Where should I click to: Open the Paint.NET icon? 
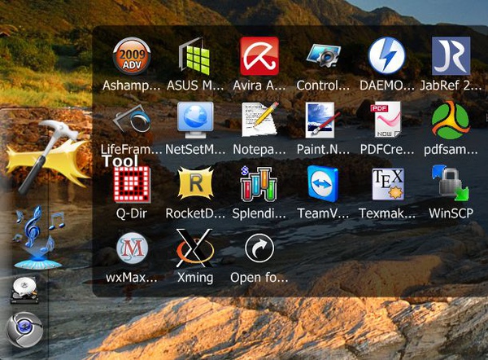(322, 120)
